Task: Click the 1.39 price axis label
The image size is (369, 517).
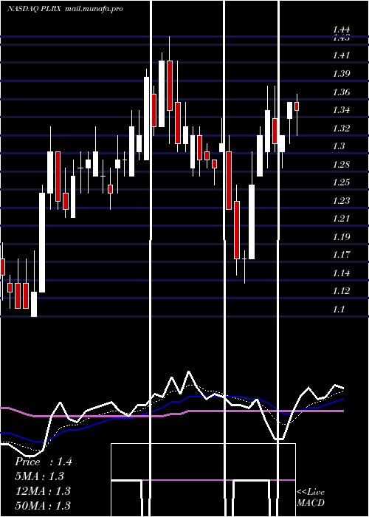Action: pos(341,74)
